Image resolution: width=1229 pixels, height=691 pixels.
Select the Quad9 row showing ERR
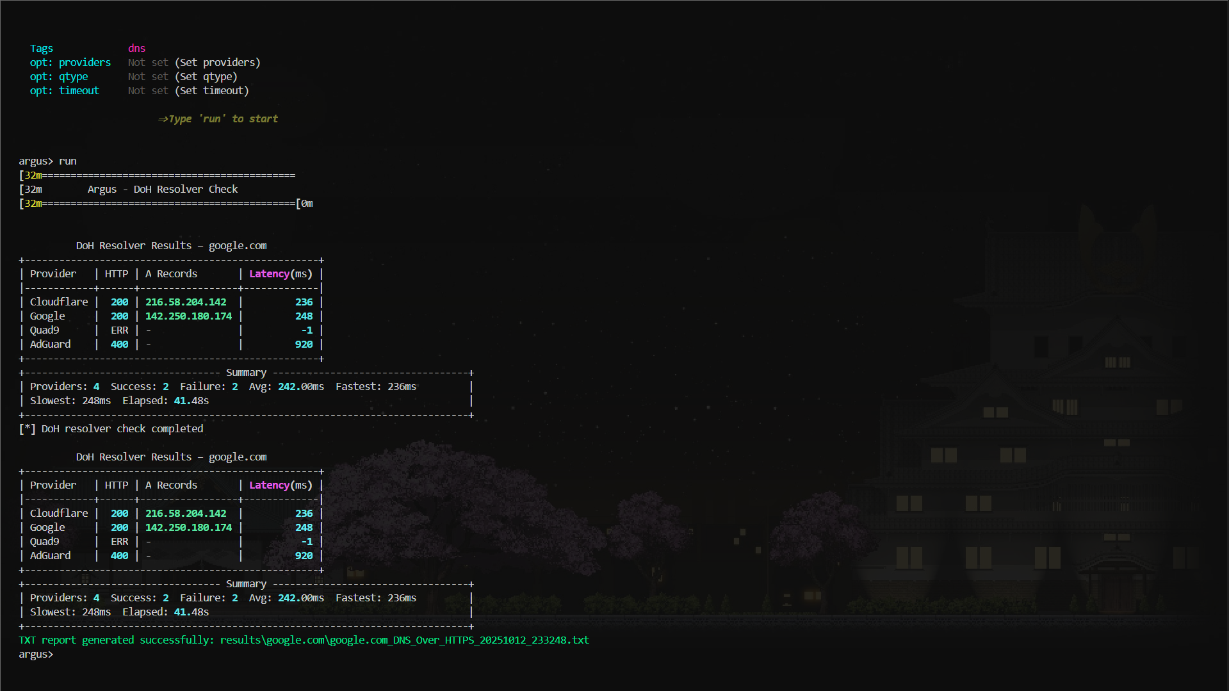coord(44,330)
